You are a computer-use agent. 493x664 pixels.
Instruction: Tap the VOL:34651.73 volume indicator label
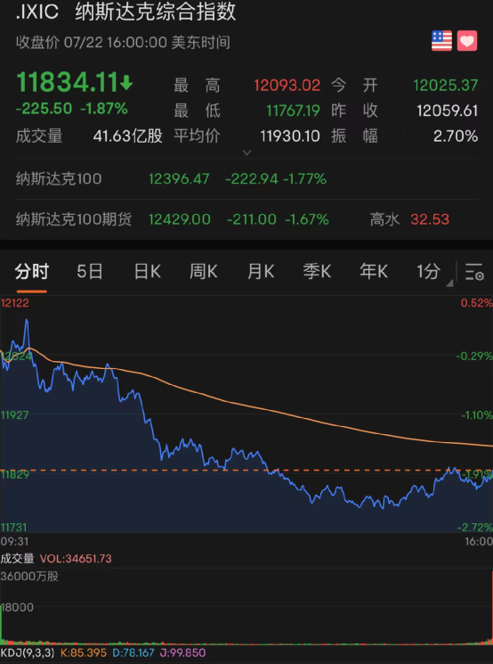click(76, 559)
